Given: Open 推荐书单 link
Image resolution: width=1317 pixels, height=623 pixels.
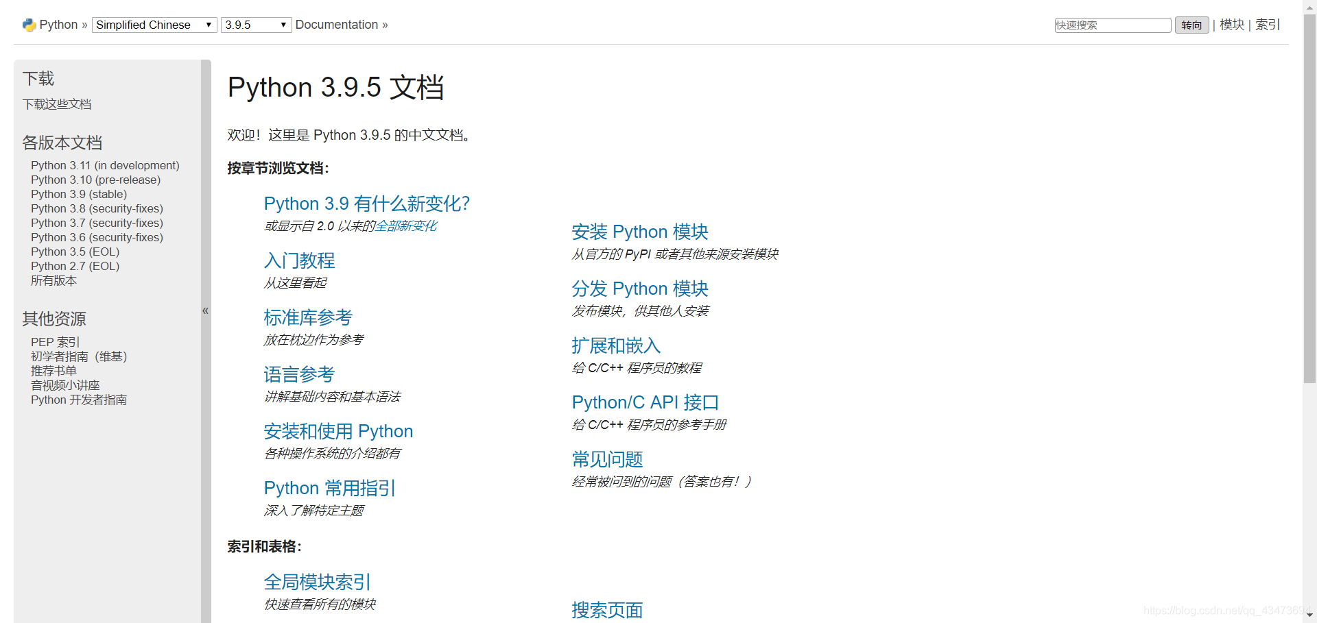Looking at the screenshot, I should [x=54, y=371].
